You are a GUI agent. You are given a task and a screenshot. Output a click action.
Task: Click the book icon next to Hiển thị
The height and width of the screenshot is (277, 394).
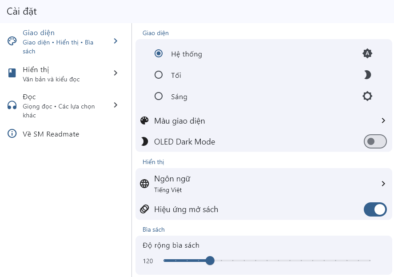12,73
